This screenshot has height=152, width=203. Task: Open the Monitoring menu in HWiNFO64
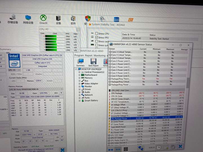click(x=100, y=55)
